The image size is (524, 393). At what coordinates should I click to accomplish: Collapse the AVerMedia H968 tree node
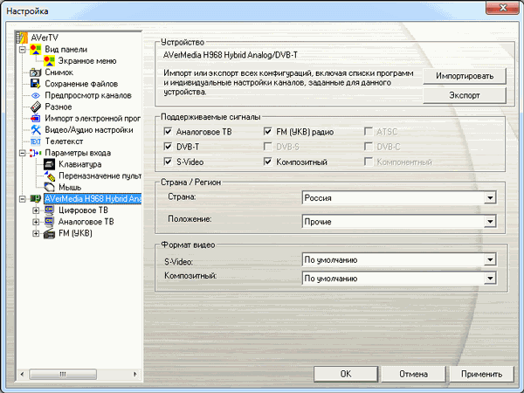point(23,199)
